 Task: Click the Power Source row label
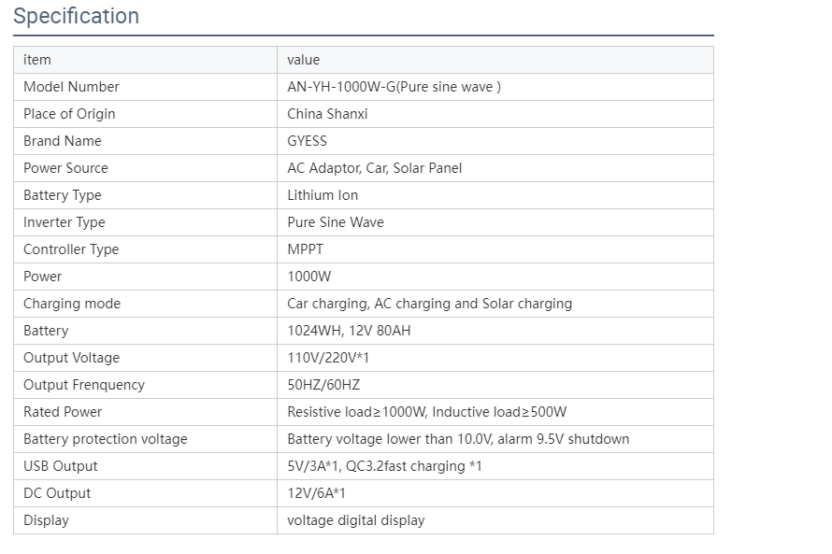(65, 168)
